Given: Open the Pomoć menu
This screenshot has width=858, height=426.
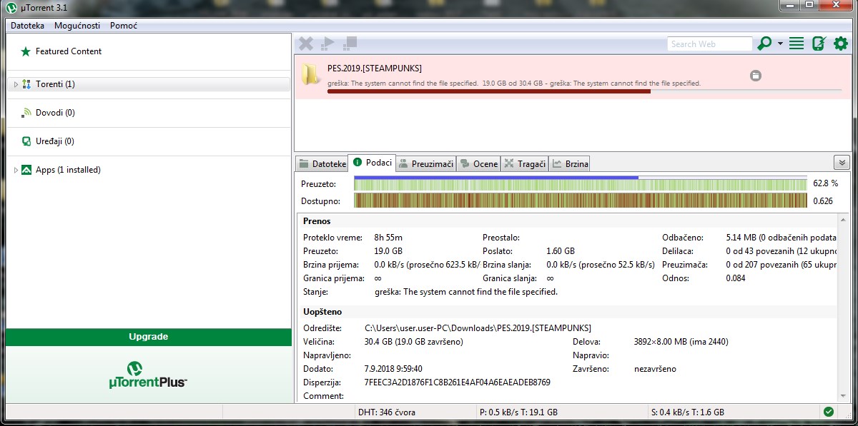Looking at the screenshot, I should (124, 25).
